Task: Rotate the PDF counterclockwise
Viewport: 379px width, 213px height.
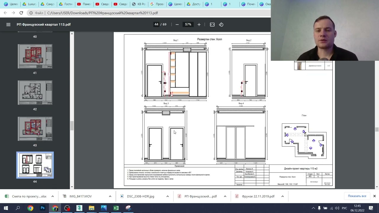Action: (x=221, y=25)
